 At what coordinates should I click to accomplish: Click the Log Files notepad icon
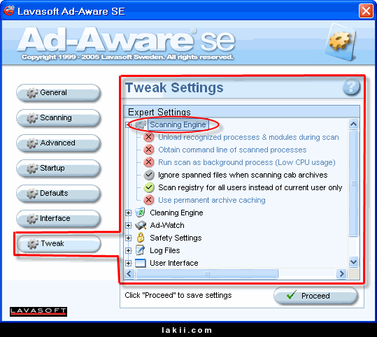[140, 250]
